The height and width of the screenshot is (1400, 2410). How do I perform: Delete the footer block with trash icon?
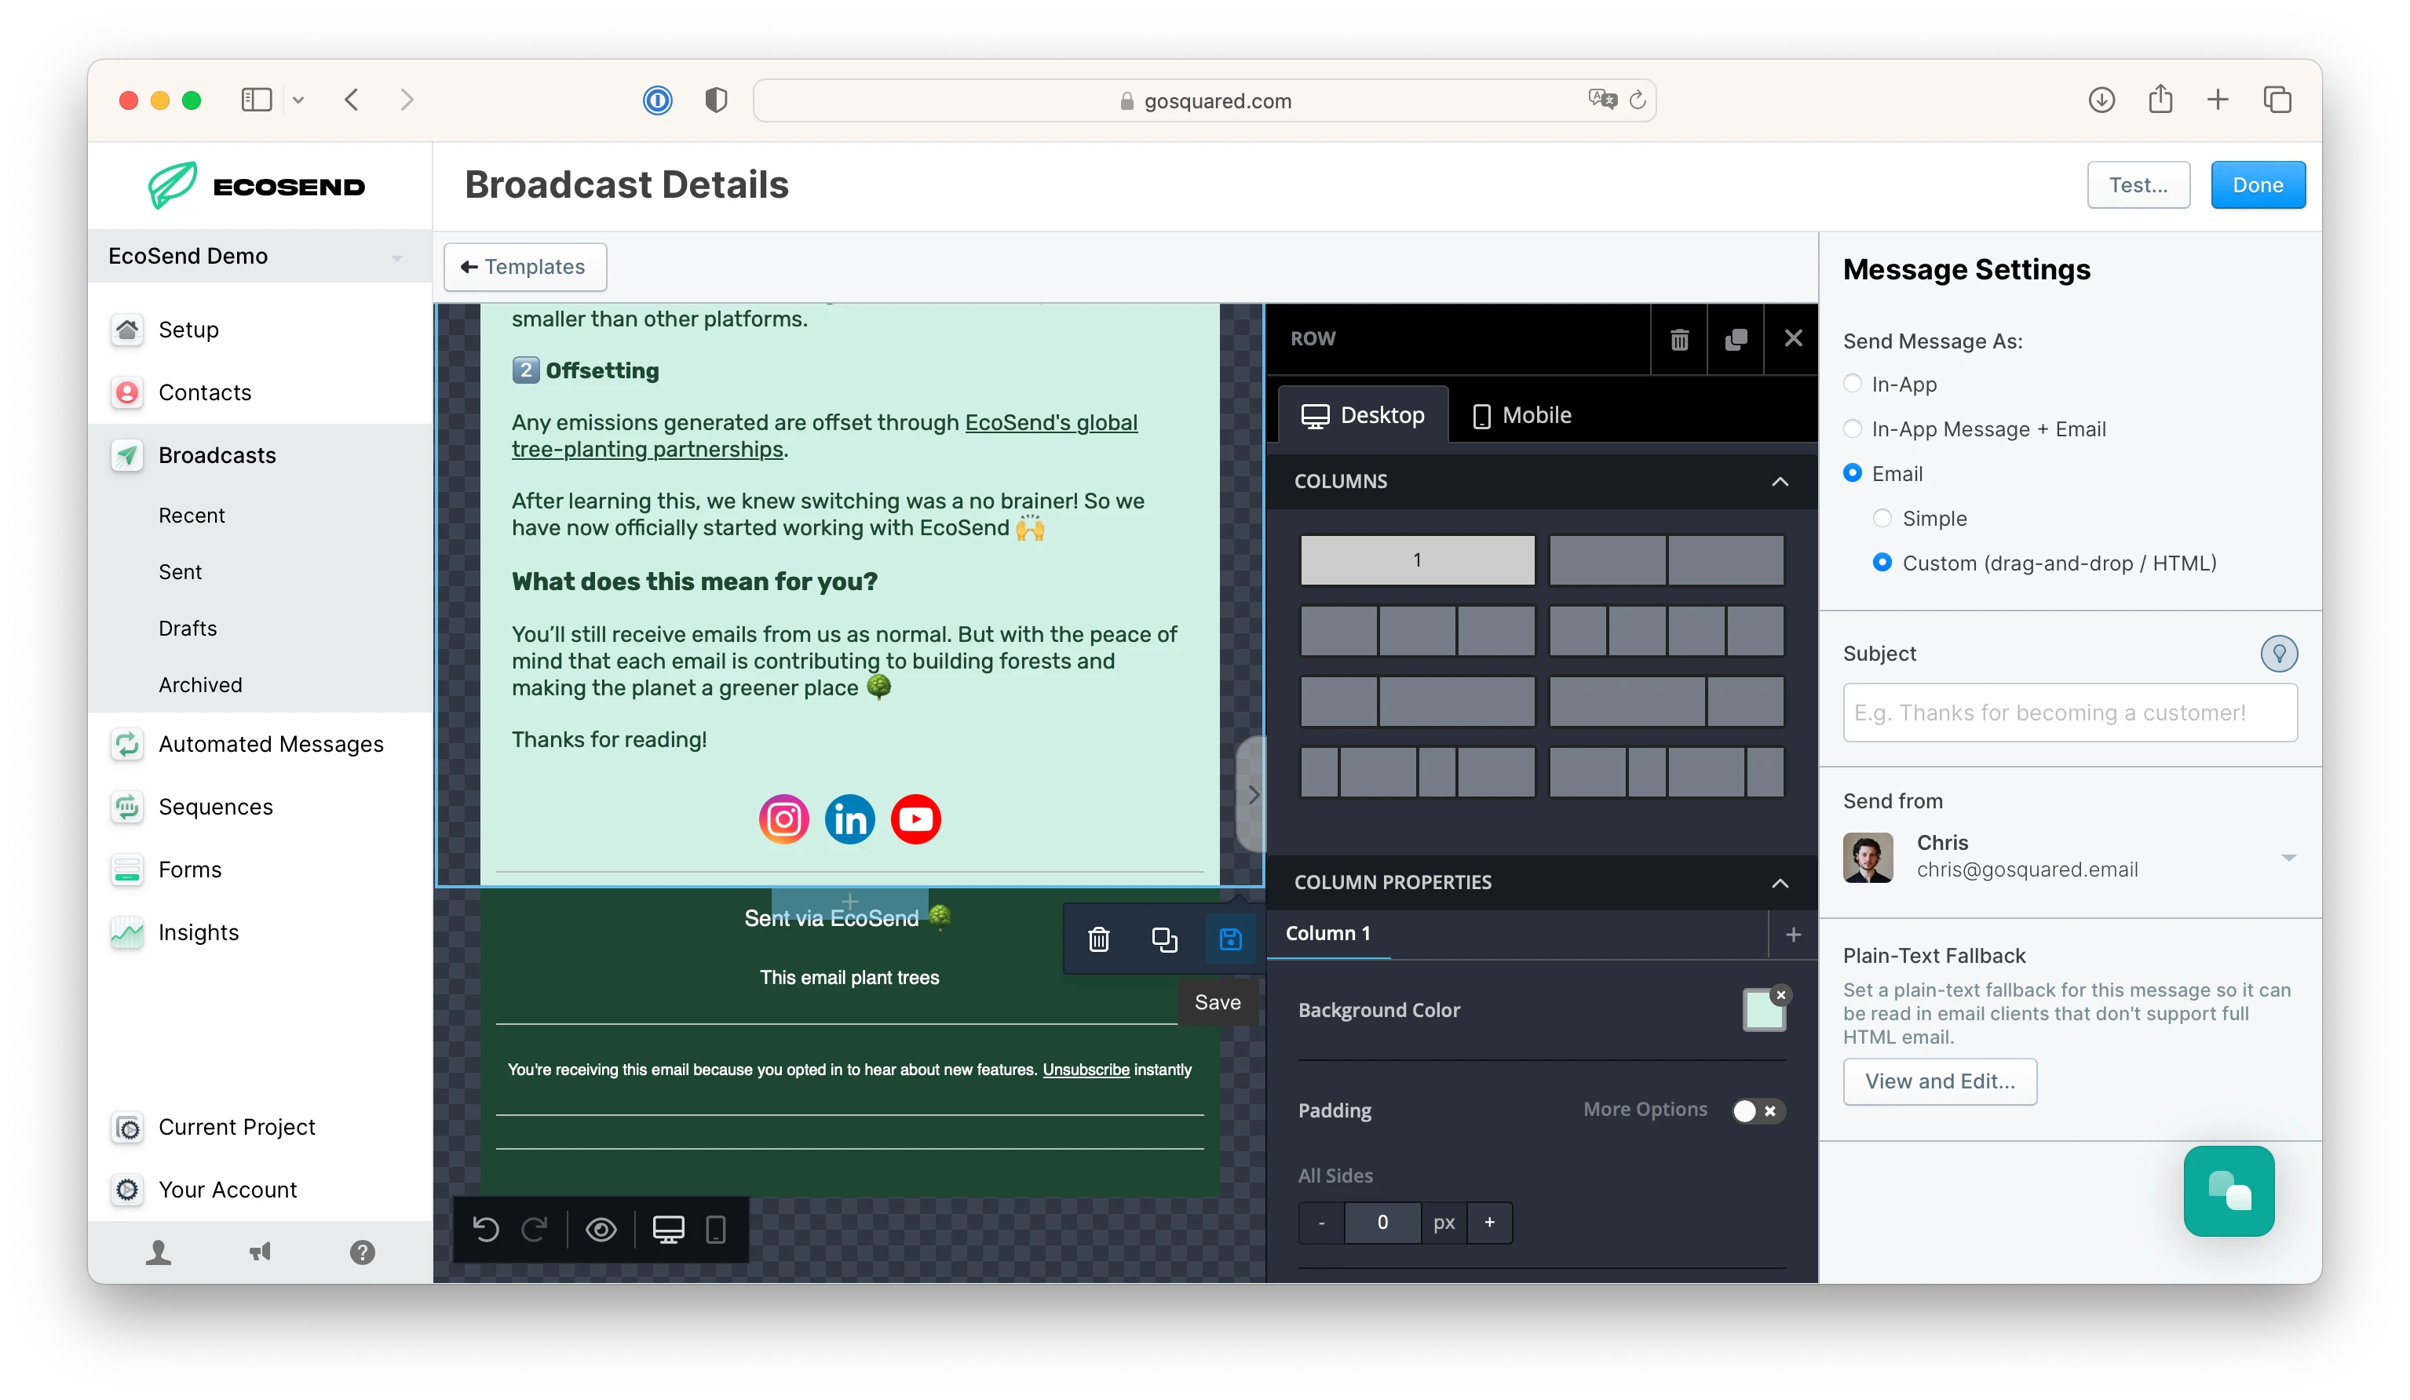click(1099, 939)
